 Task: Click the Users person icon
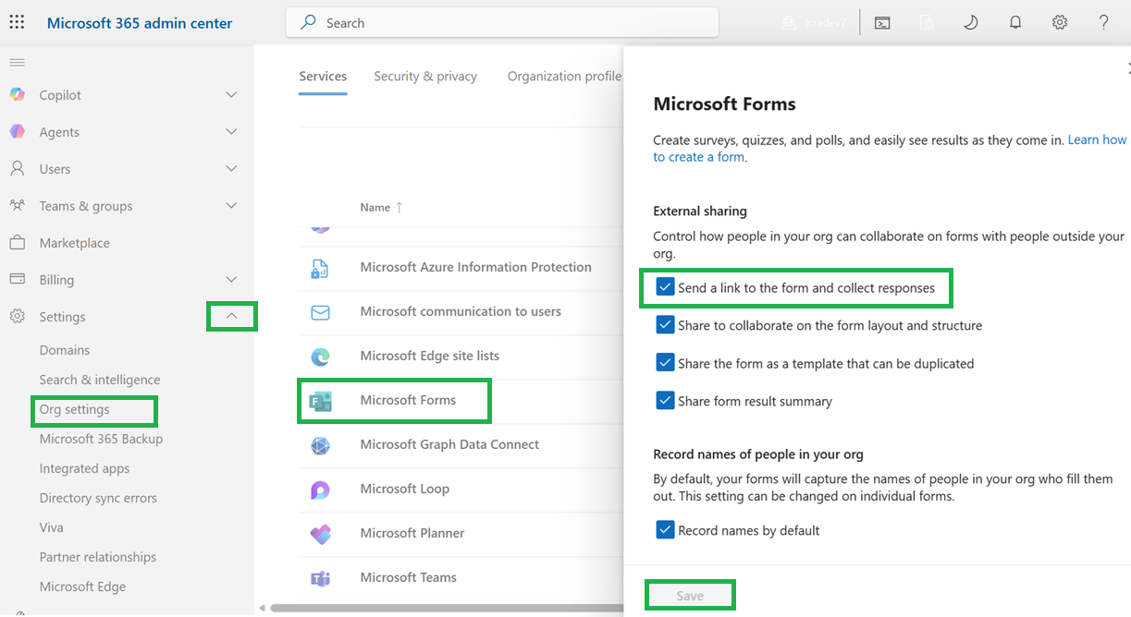click(17, 169)
